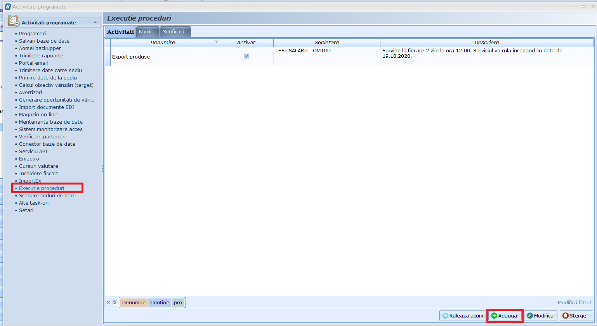Remove the filter with the X icon

(108, 303)
